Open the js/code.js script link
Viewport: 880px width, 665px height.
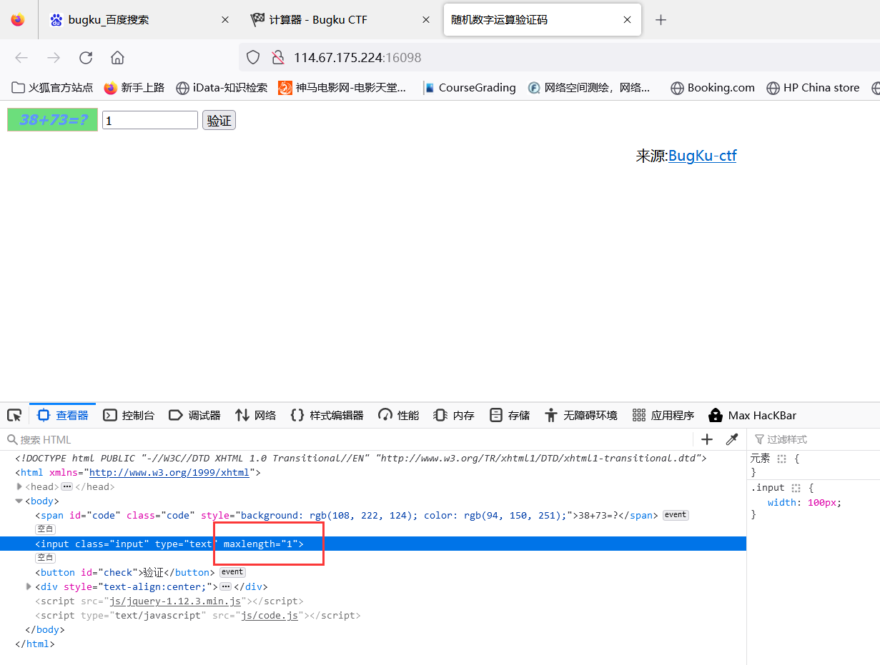(270, 615)
